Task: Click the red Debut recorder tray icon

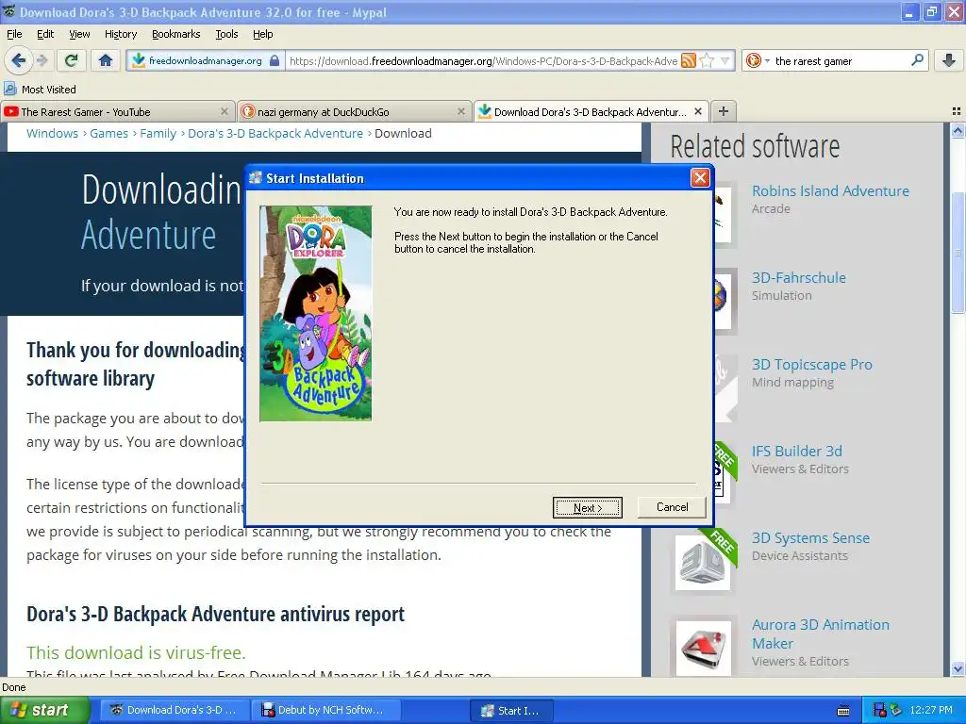Action: click(879, 710)
